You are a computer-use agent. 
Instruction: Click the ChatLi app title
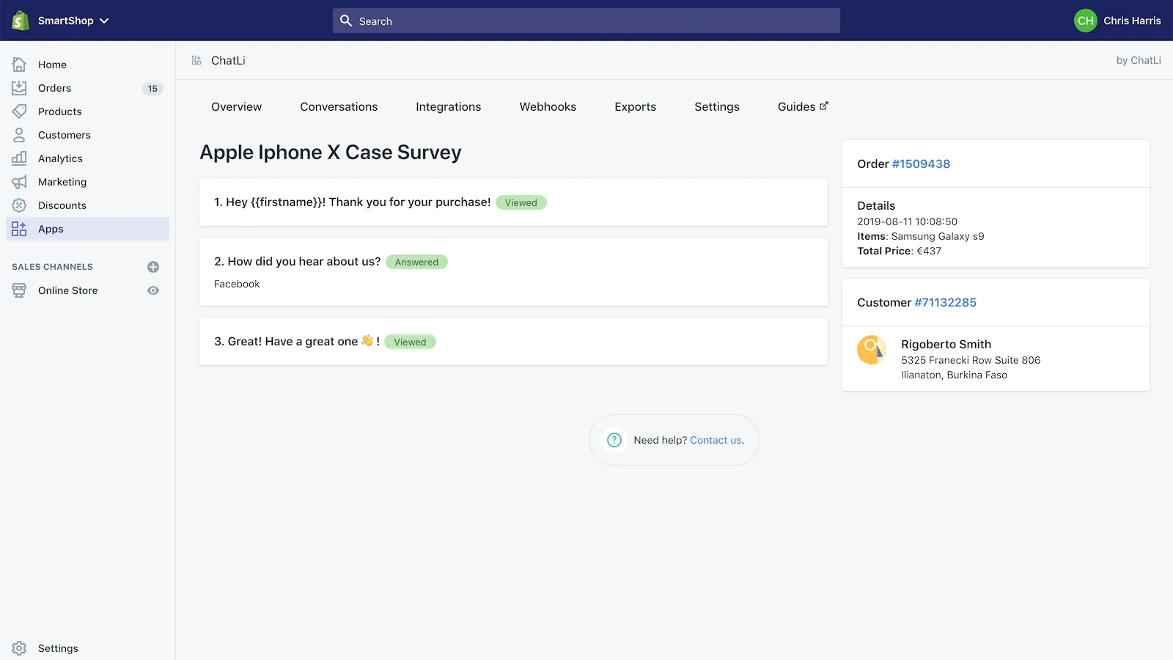pos(228,60)
